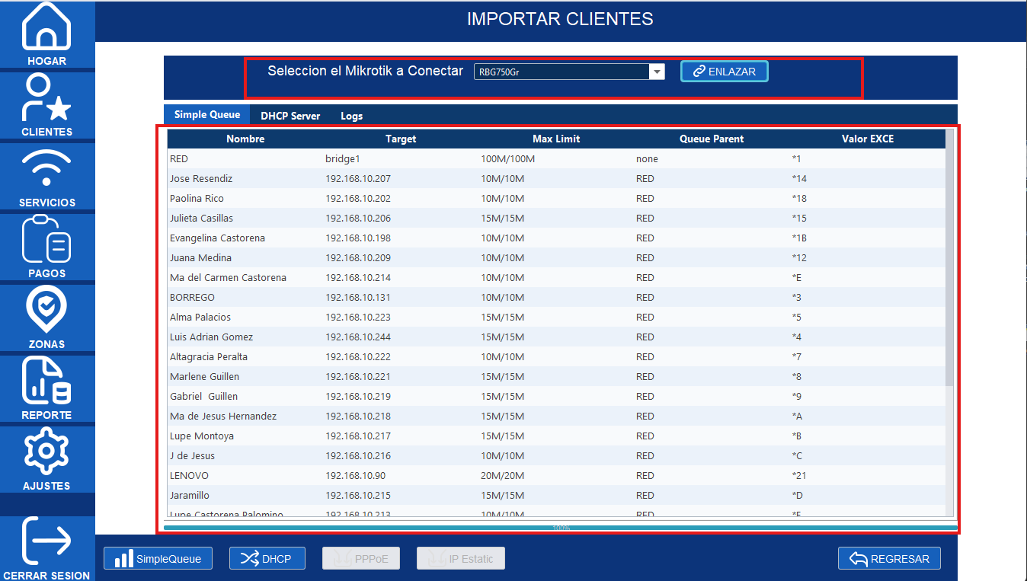
Task: Open the Hogar home icon
Action: (46, 27)
